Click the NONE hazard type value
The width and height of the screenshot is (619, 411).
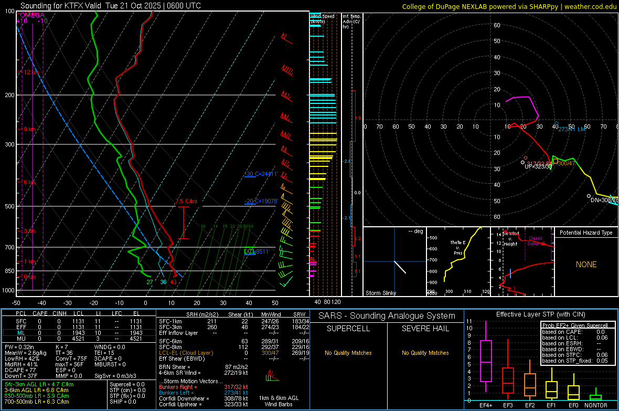pyautogui.click(x=586, y=265)
